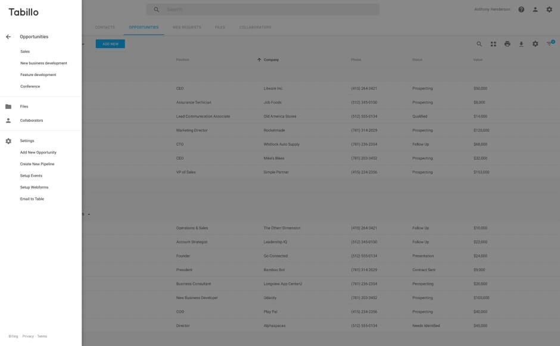The height and width of the screenshot is (346, 560).
Task: Sort by the Company column header
Action: 271,60
